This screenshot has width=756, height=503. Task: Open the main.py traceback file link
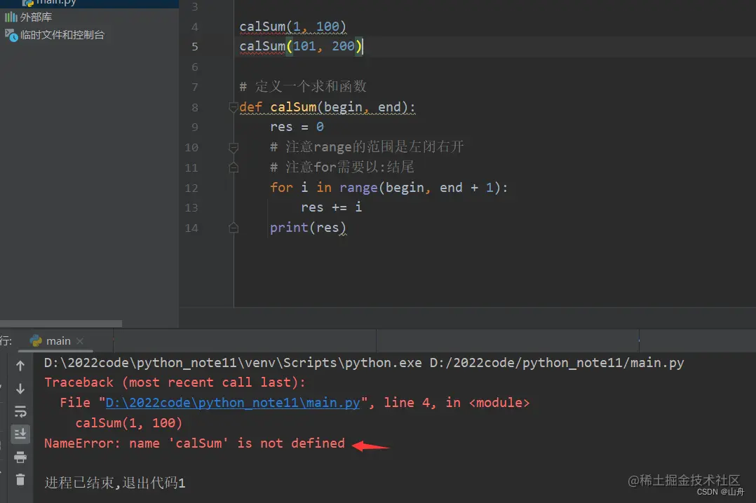(x=233, y=403)
